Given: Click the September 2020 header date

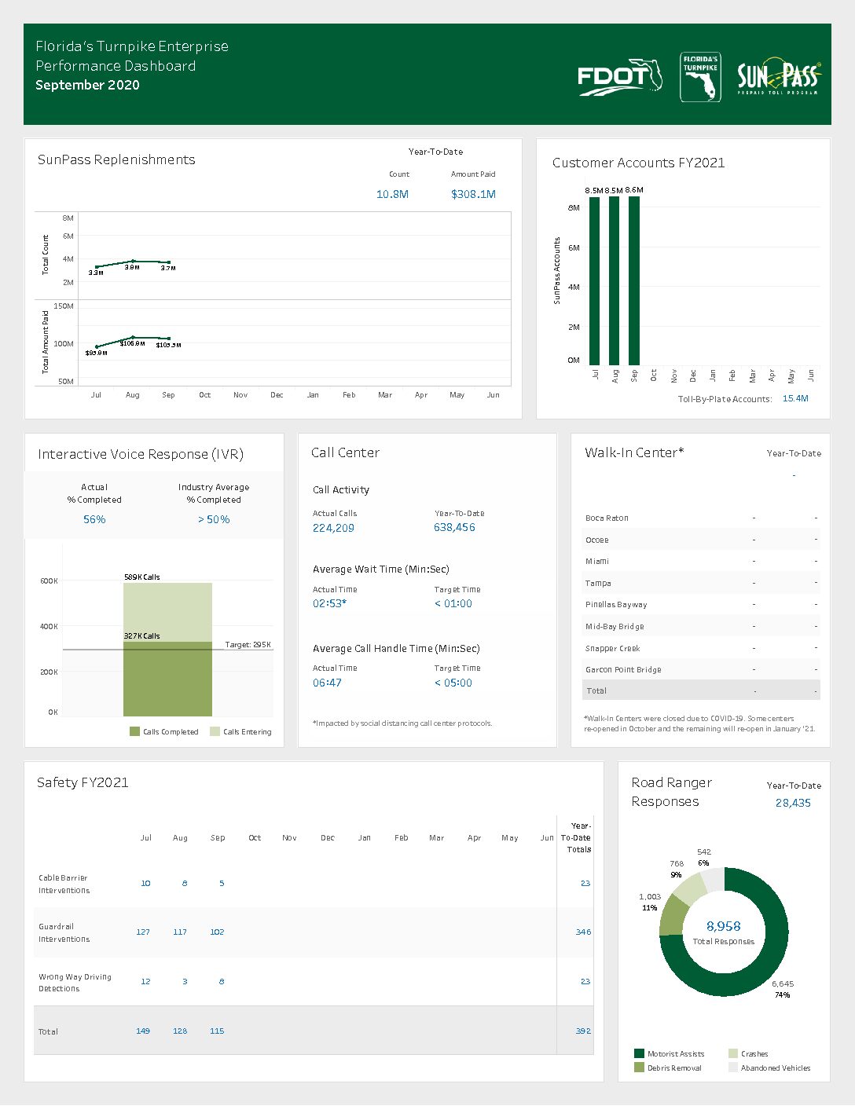Looking at the screenshot, I should tap(87, 85).
